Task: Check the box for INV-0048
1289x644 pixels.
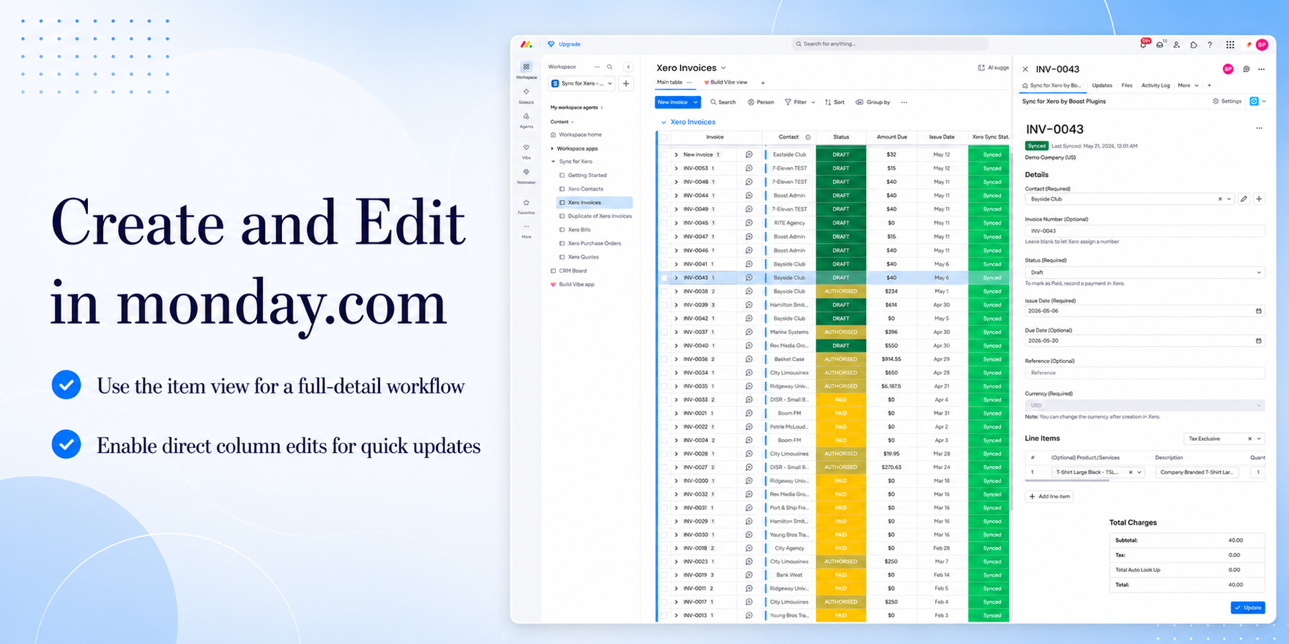Action: pos(665,182)
